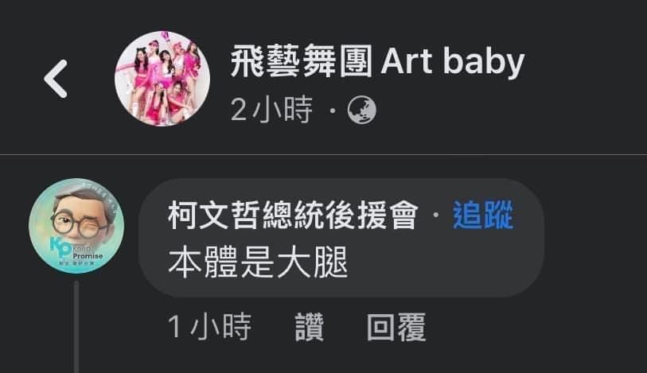
Task: Like the comment with 讚
Action: 310,327
